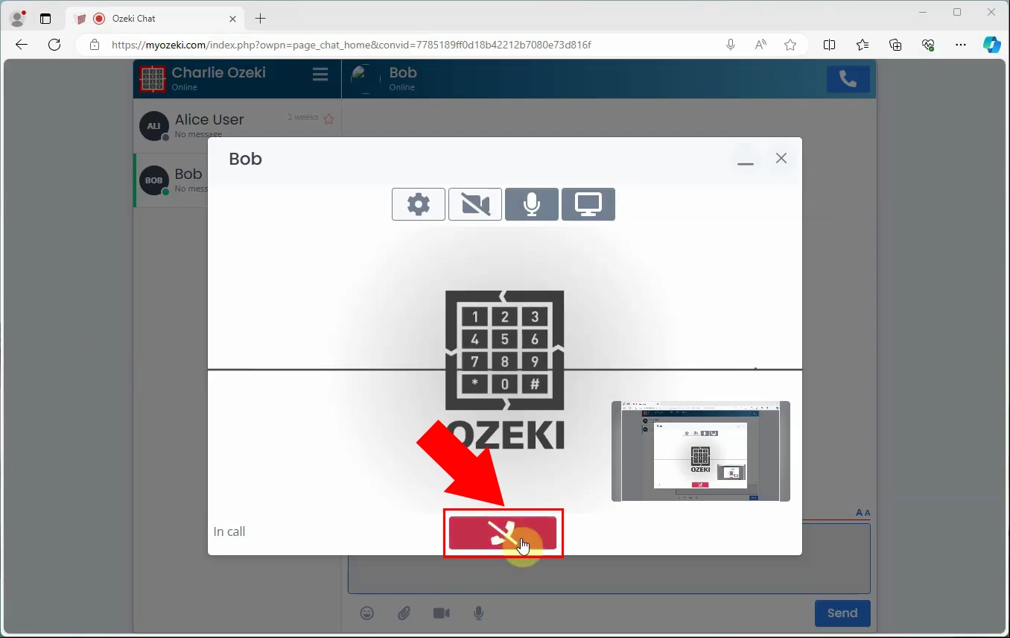Open split screen view
The width and height of the screenshot is (1010, 638).
(829, 45)
